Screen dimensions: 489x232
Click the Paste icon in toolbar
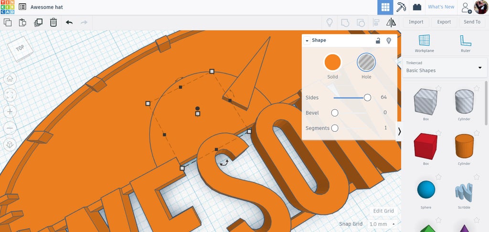click(22, 22)
